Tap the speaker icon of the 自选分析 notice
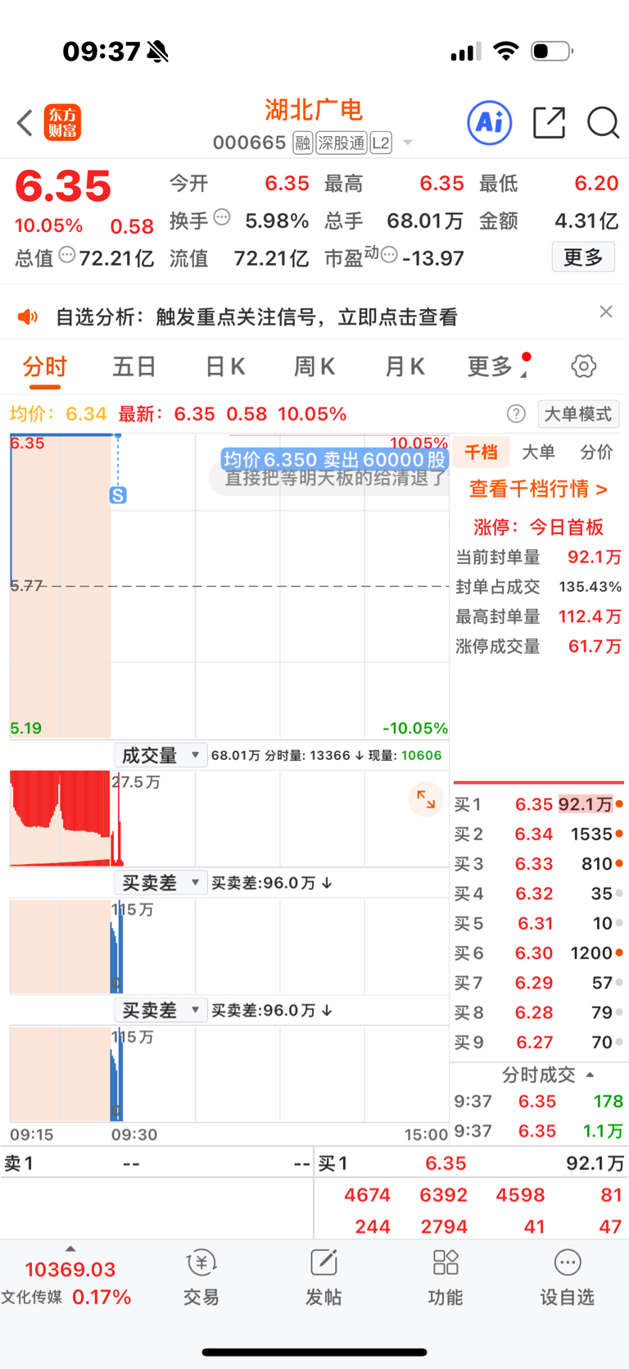 click(28, 317)
